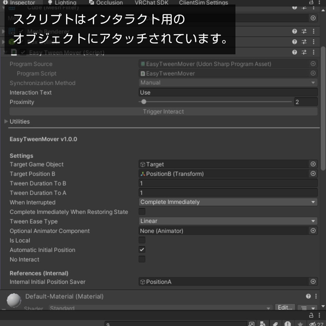Open Shader dropdown showing Standard
This screenshot has height=326, width=326.
click(160, 308)
